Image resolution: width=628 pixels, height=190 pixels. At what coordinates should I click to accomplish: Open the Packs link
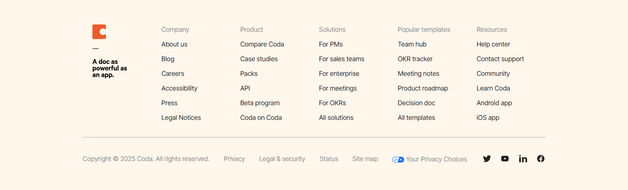249,73
